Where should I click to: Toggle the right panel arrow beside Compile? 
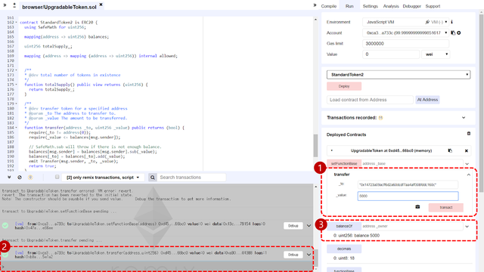coord(315,5)
